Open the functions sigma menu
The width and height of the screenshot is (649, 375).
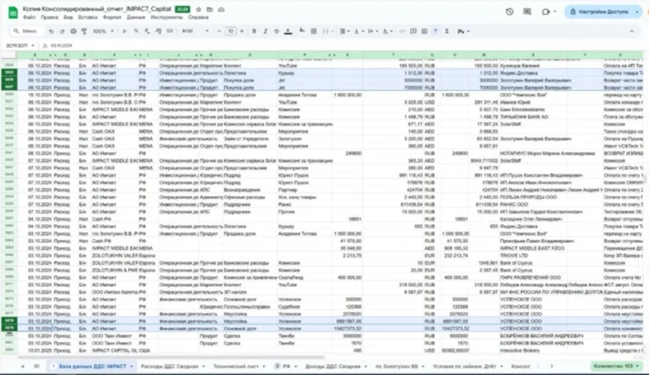(447, 31)
